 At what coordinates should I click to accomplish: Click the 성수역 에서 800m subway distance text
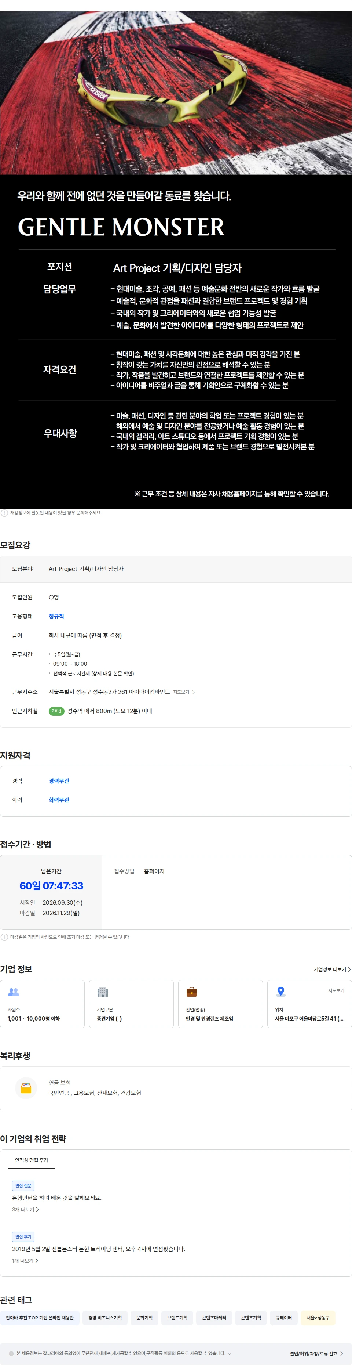[x=110, y=711]
